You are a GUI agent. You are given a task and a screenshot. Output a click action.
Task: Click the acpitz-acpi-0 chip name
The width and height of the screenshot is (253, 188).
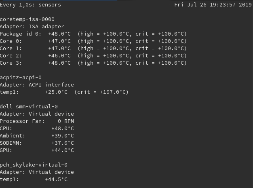(21, 78)
